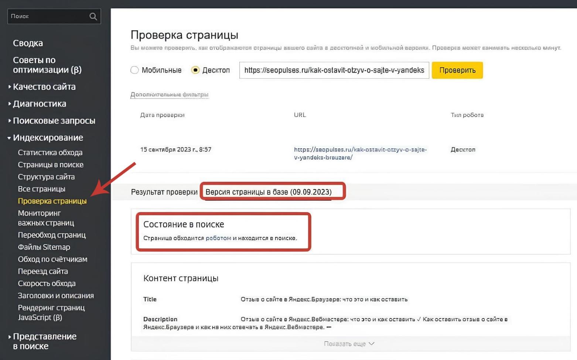Expand the Диагностика menu section

tap(39, 104)
